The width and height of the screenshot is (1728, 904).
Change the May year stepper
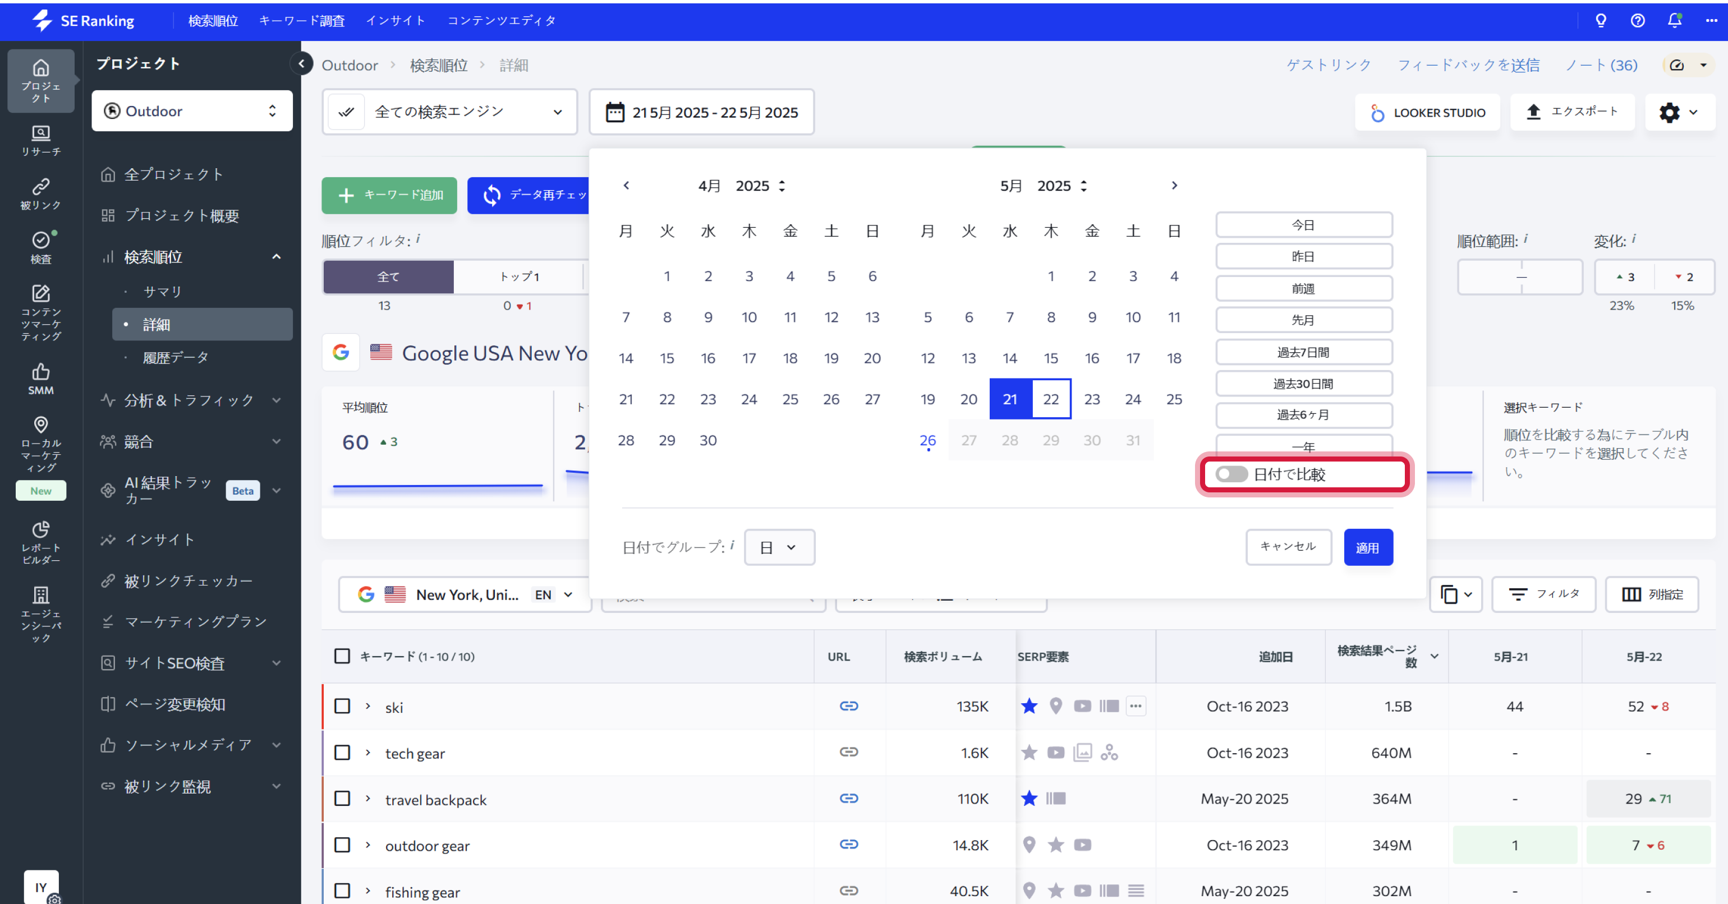[1083, 186]
